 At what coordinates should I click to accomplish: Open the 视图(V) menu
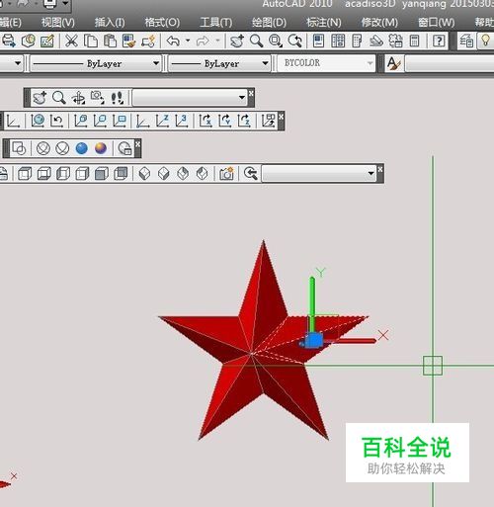(x=57, y=23)
